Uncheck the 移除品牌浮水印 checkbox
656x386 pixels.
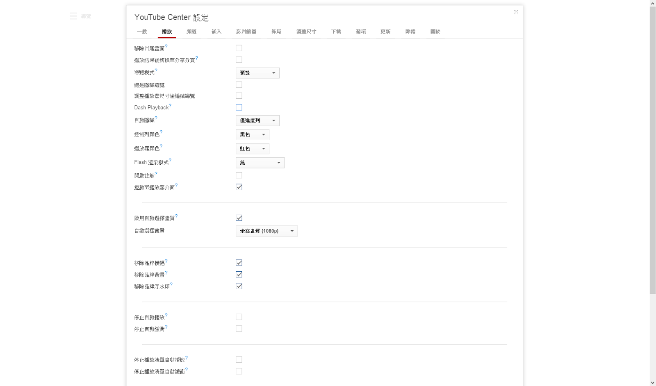pos(239,286)
